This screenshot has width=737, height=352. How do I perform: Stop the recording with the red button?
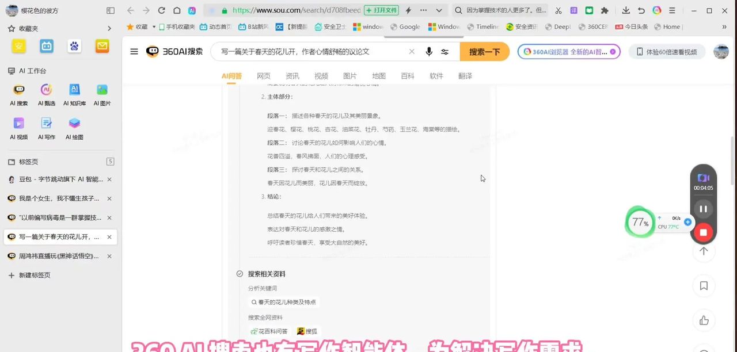pyautogui.click(x=703, y=232)
